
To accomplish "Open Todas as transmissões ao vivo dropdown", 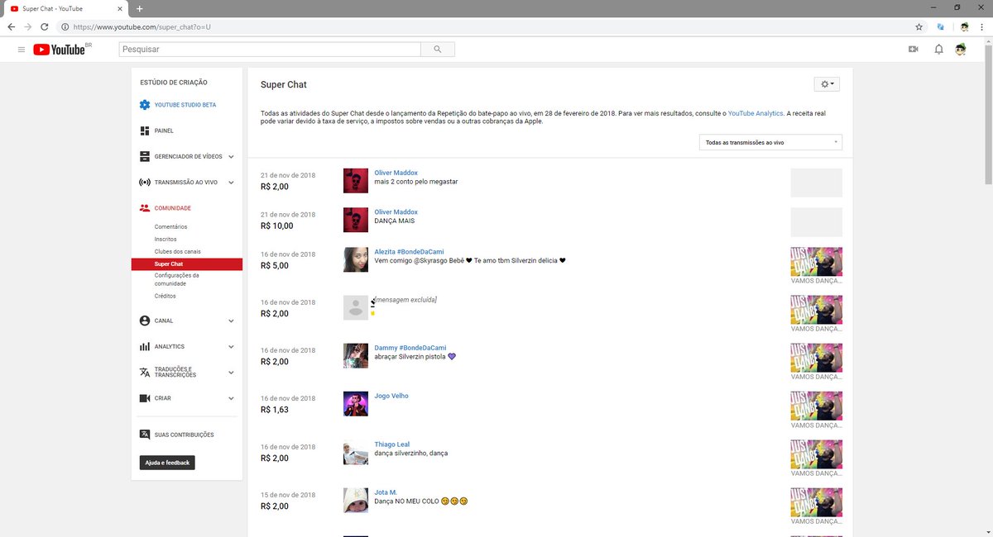I will (770, 142).
